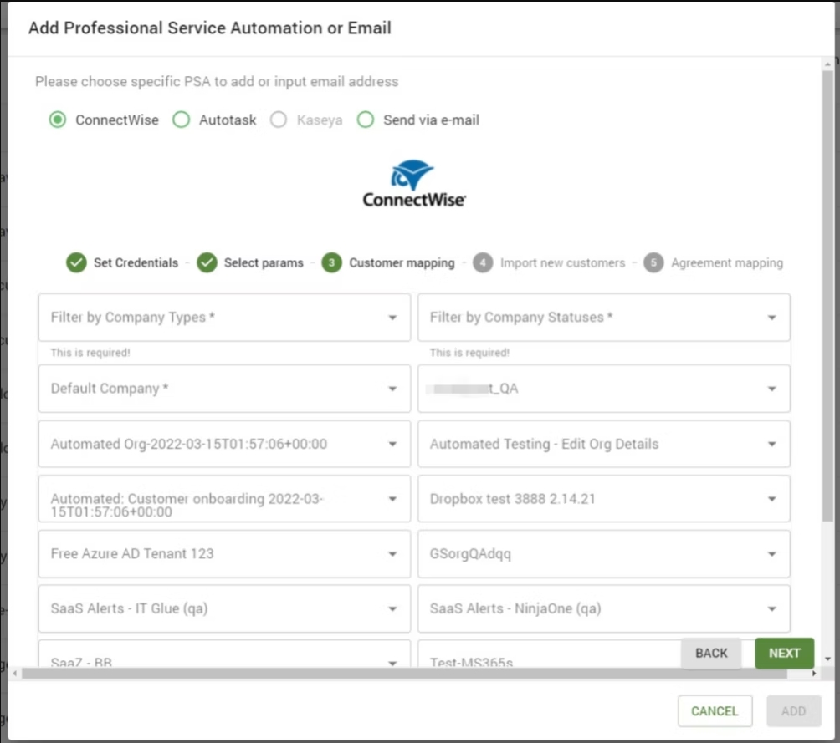Expand the Automated Testing - Edit Org Details dropdown

(x=604, y=444)
